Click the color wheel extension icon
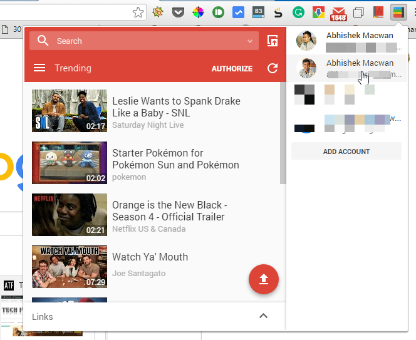 [x=198, y=12]
